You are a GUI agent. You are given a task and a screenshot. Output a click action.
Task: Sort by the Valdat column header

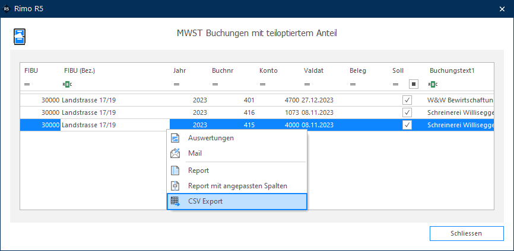tap(314, 70)
